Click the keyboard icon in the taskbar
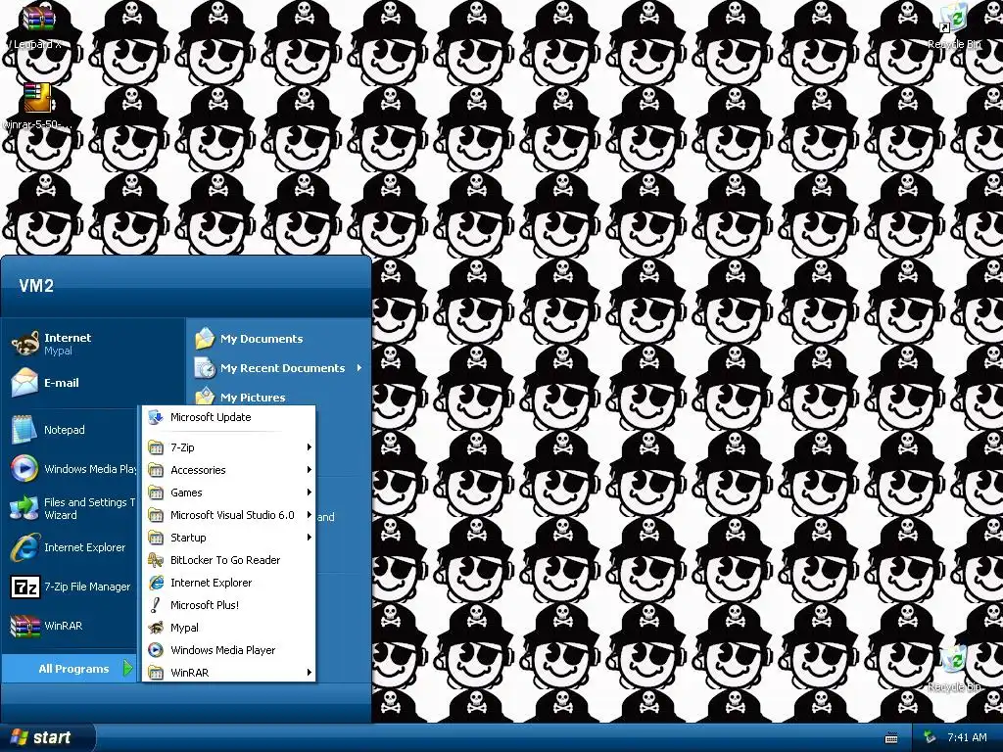The height and width of the screenshot is (752, 1003). 891,738
